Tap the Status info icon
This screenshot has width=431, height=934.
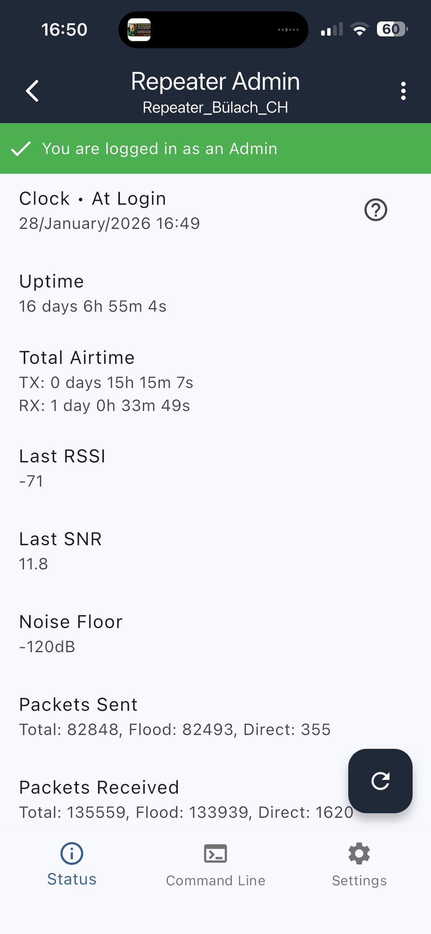[x=72, y=853]
